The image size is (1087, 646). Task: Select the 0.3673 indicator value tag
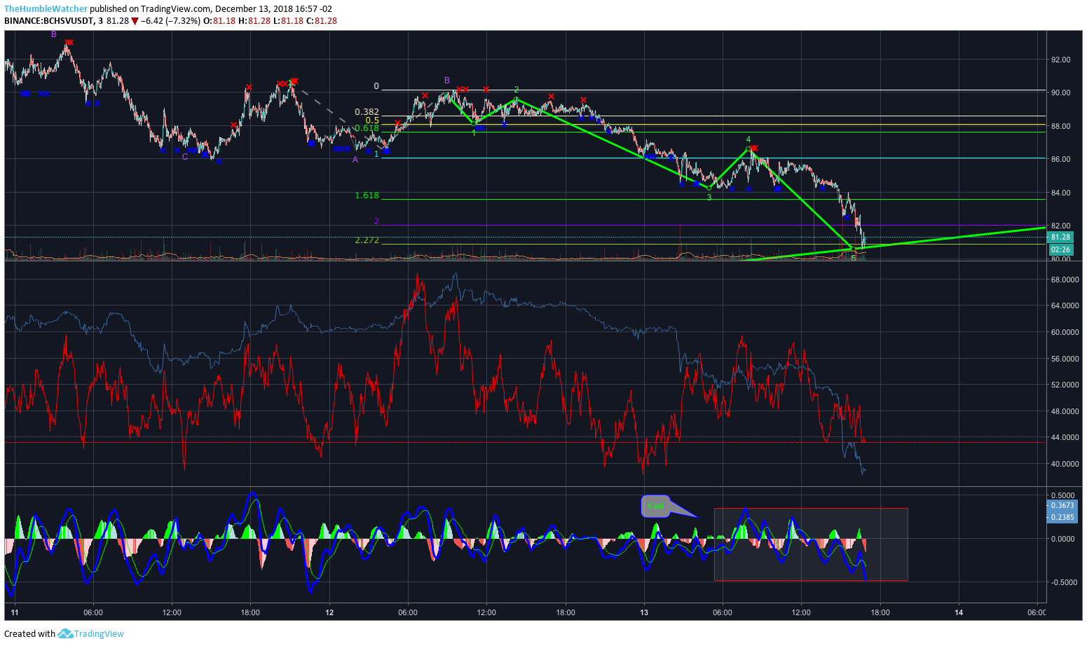click(x=1062, y=505)
